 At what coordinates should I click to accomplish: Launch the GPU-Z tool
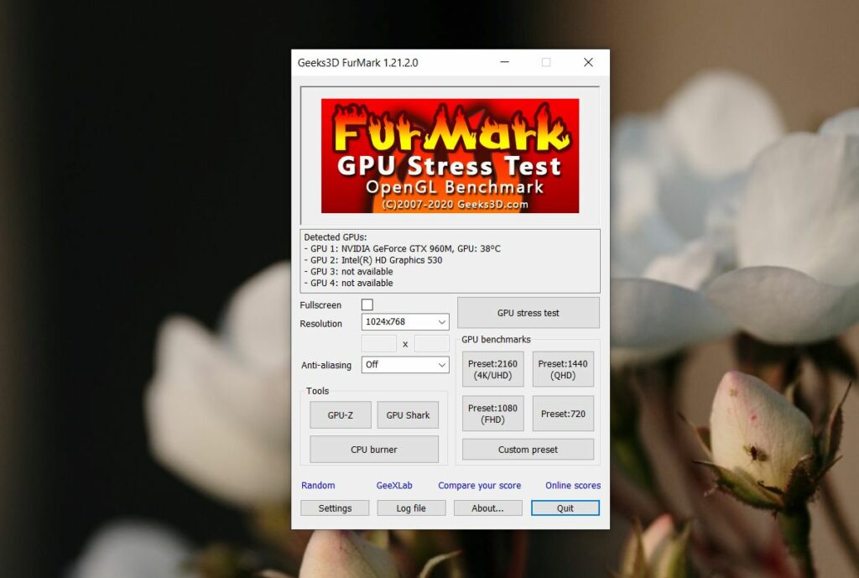point(341,414)
